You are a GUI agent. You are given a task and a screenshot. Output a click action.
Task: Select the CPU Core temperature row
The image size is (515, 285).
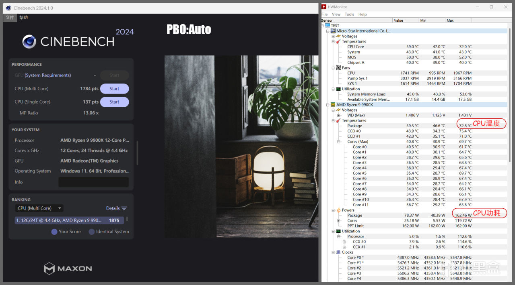(x=414, y=47)
